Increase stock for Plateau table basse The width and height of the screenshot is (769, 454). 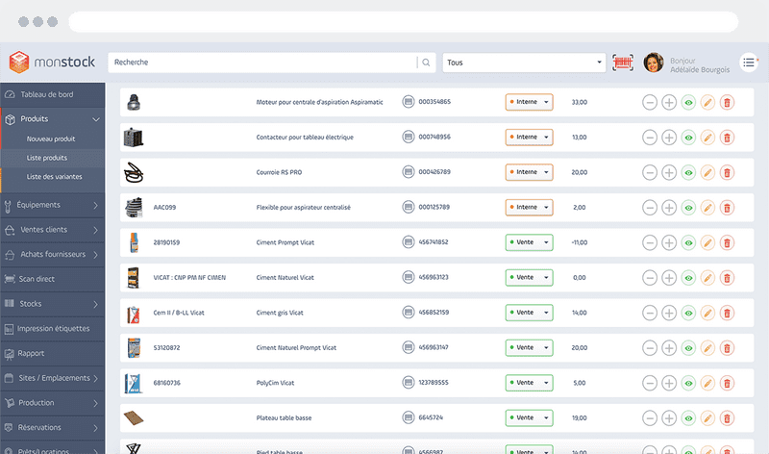click(x=669, y=418)
